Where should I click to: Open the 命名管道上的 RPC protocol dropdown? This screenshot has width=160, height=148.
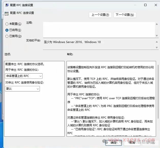(24, 76)
